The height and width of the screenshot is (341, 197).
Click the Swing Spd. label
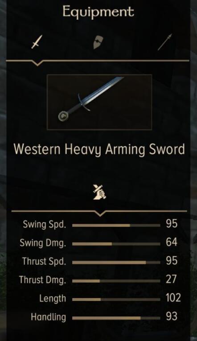[x=45, y=225]
